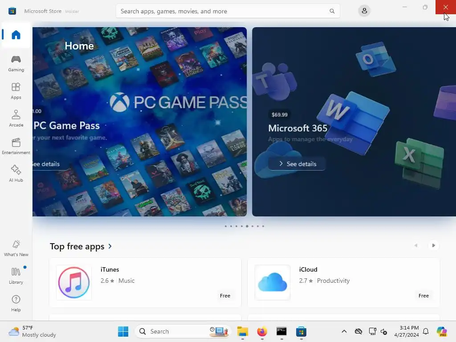The width and height of the screenshot is (456, 342).
Task: Open the notifications bell icon
Action: click(x=426, y=331)
